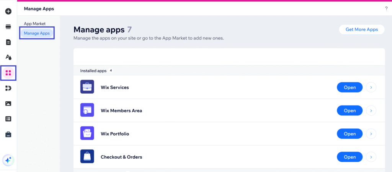Click the Get More Apps button
The width and height of the screenshot is (392, 172).
(x=361, y=29)
